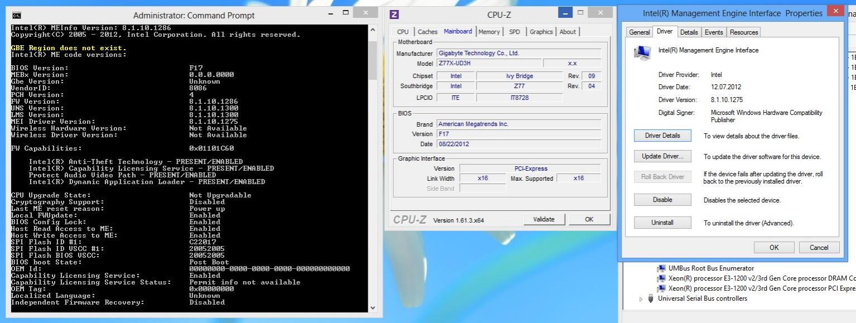Click the Command Prompt title bar icon
Image resolution: width=856 pixels, height=323 pixels.
(17, 15)
